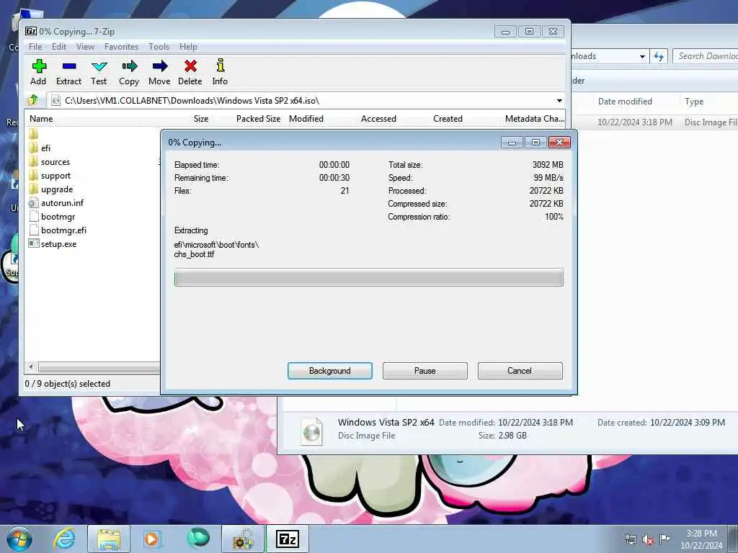Select the bootmgr file

pos(52,216)
